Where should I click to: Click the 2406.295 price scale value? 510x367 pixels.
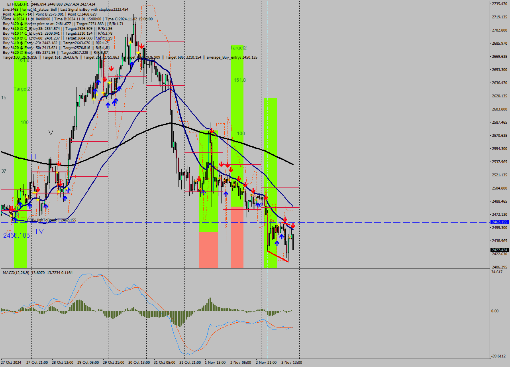tap(499, 267)
